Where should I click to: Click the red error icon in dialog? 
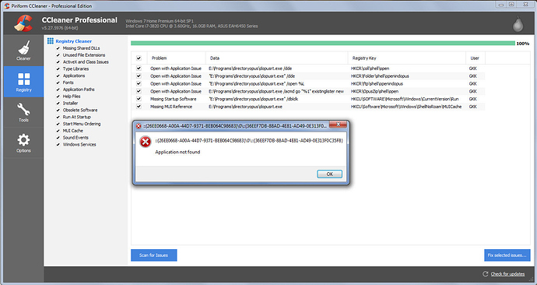(x=146, y=142)
